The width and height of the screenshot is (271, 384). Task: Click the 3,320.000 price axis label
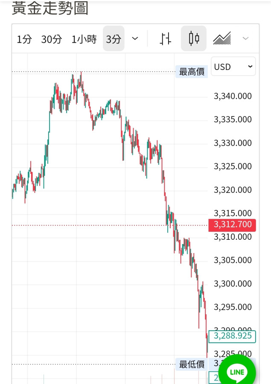[233, 190]
